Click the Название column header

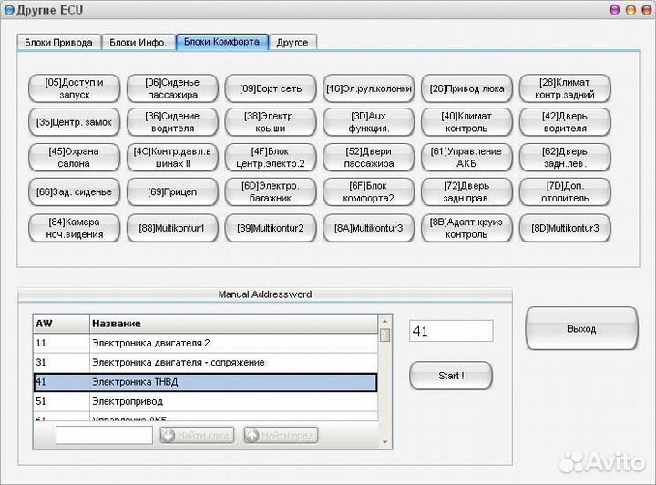click(x=232, y=324)
